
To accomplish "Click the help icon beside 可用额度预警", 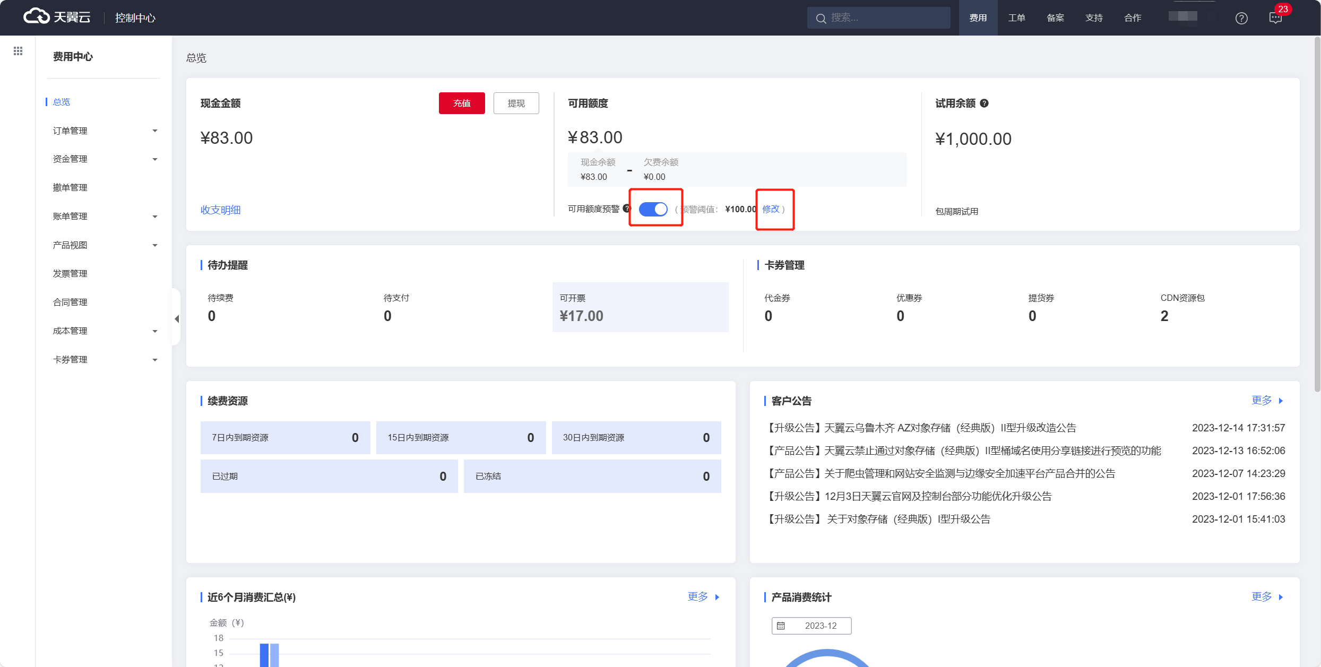I will tap(626, 209).
